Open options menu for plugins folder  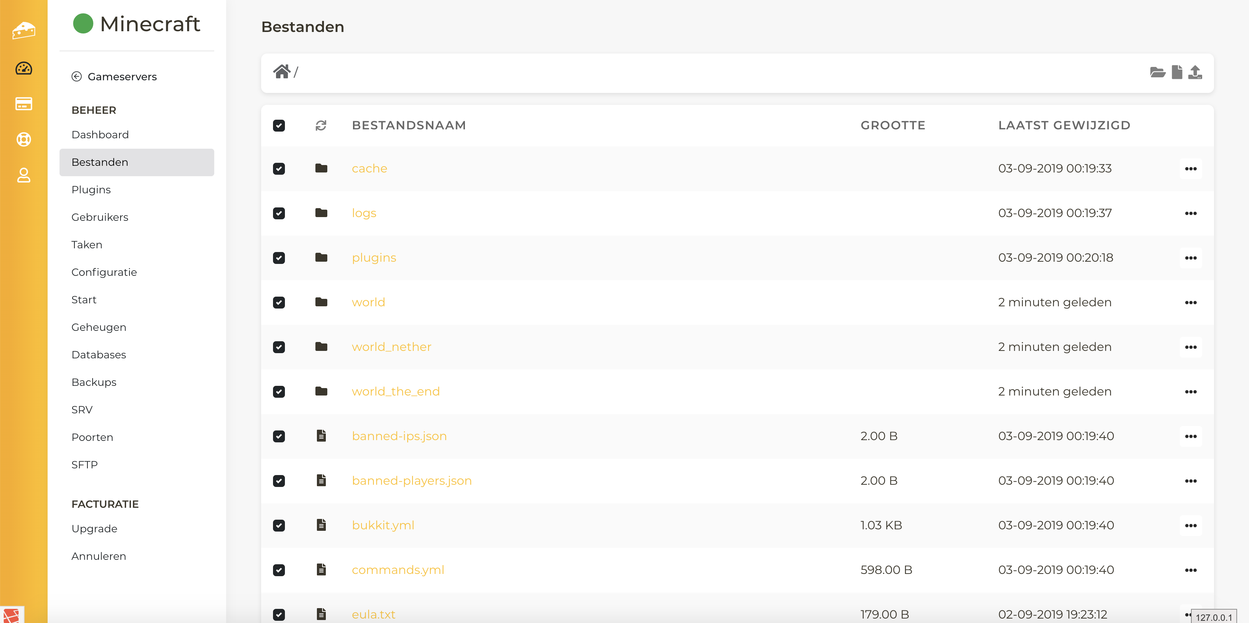1190,258
